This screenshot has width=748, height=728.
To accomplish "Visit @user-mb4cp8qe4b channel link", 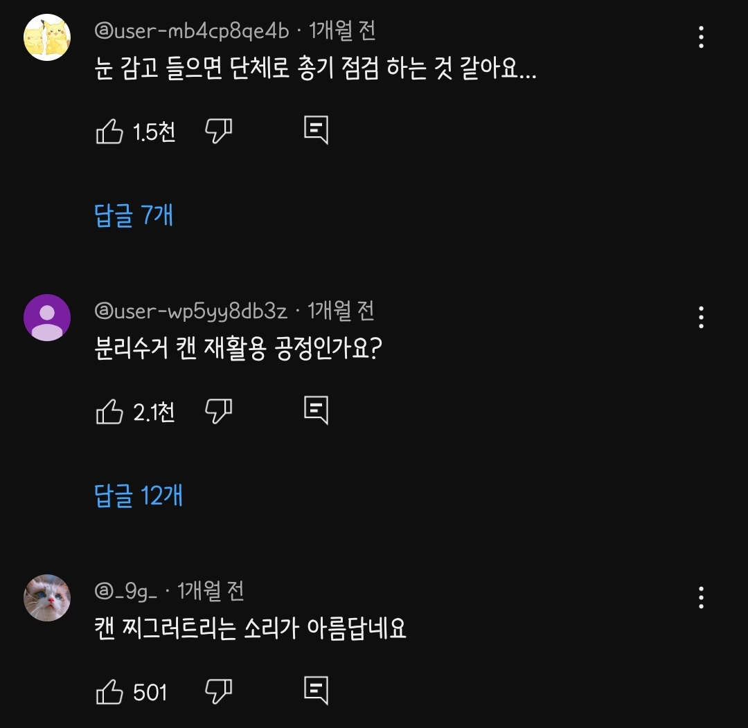I will point(192,31).
